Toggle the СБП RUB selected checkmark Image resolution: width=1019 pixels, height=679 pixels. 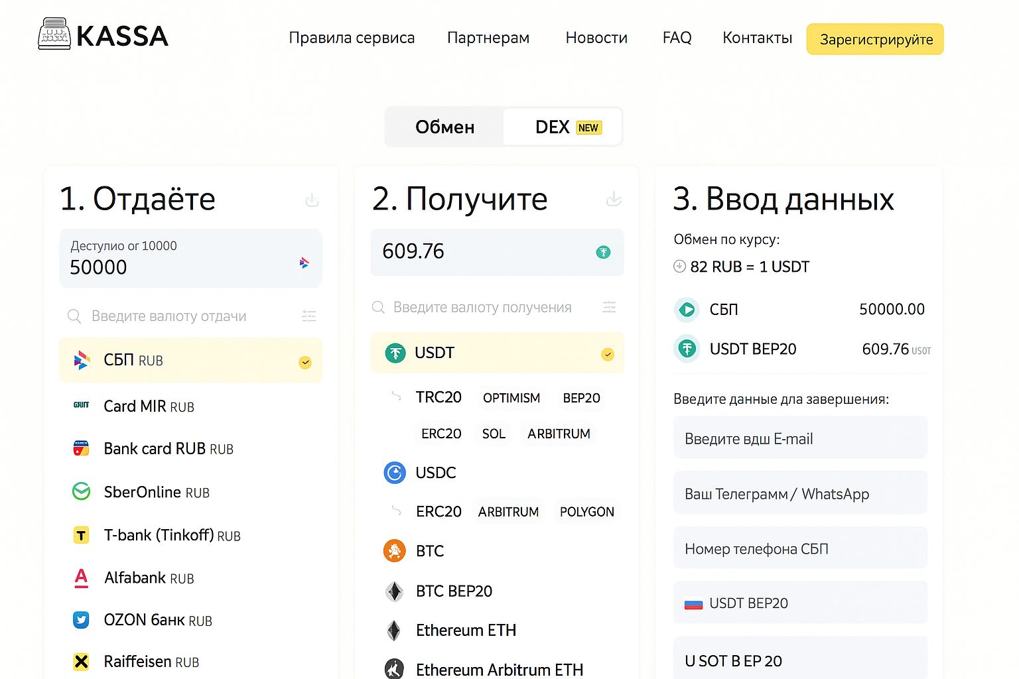coord(305,362)
